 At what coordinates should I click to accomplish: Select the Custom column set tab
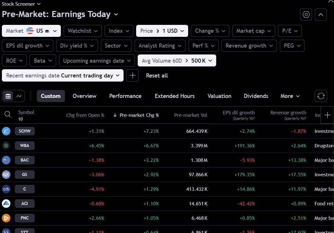51,96
